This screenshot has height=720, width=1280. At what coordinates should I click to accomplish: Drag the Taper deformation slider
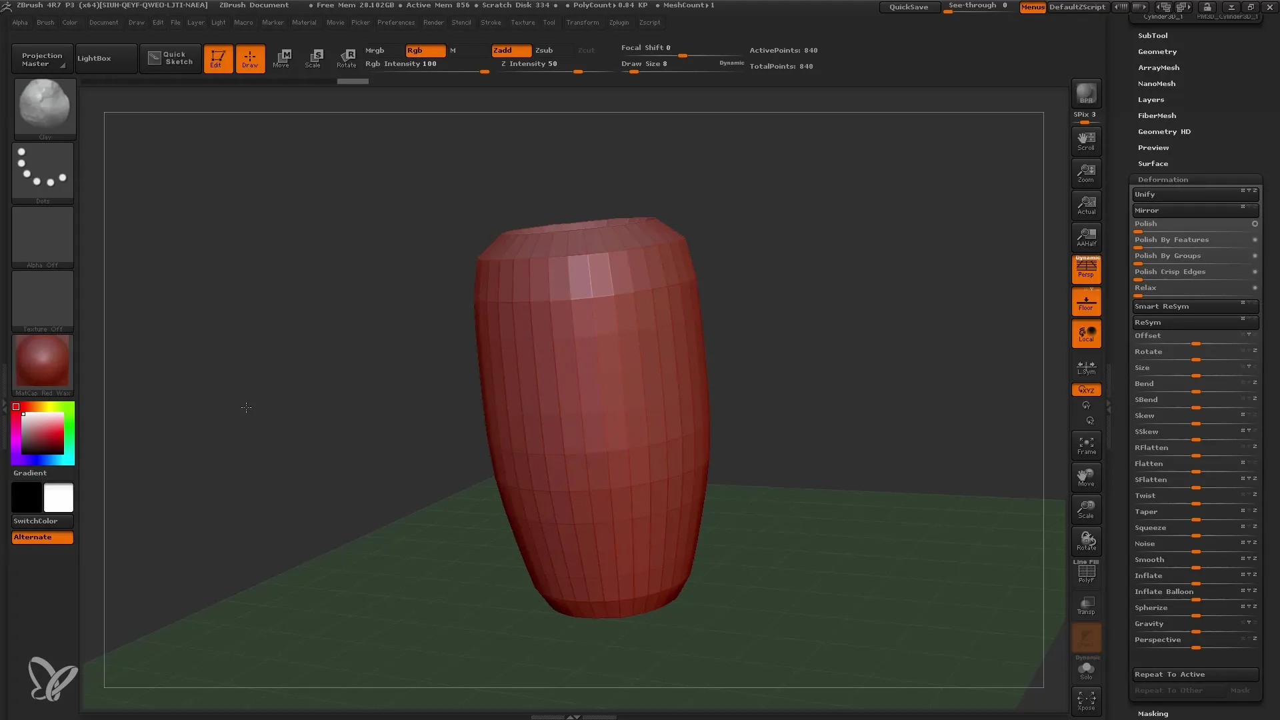click(x=1194, y=519)
